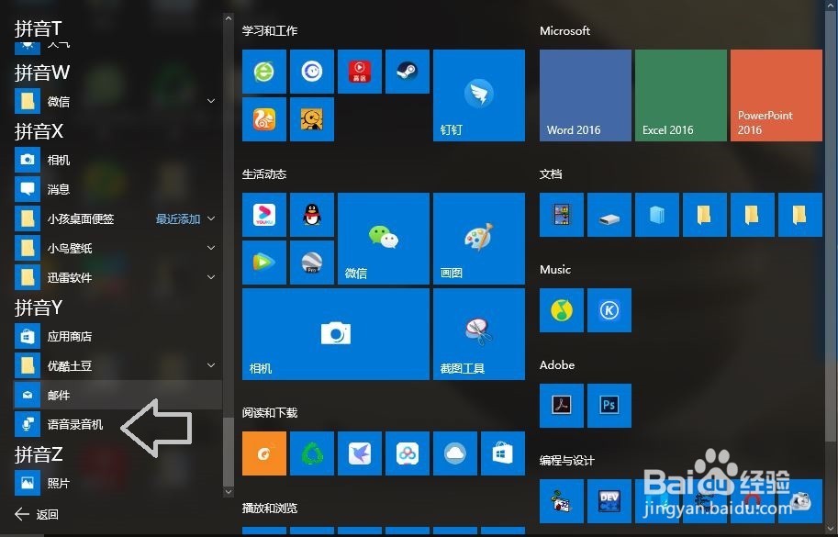Launch the QQ penguin tile

pyautogui.click(x=311, y=215)
